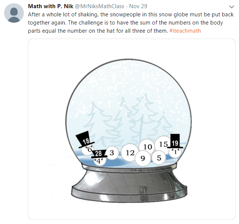Click the tweet text about snowpeople
This screenshot has height=224, width=239.
click(x=130, y=23)
